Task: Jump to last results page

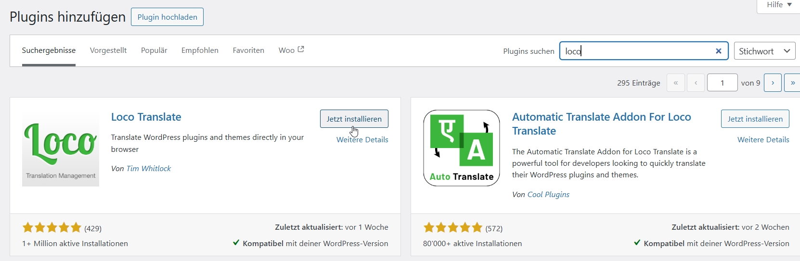Action: [x=792, y=83]
